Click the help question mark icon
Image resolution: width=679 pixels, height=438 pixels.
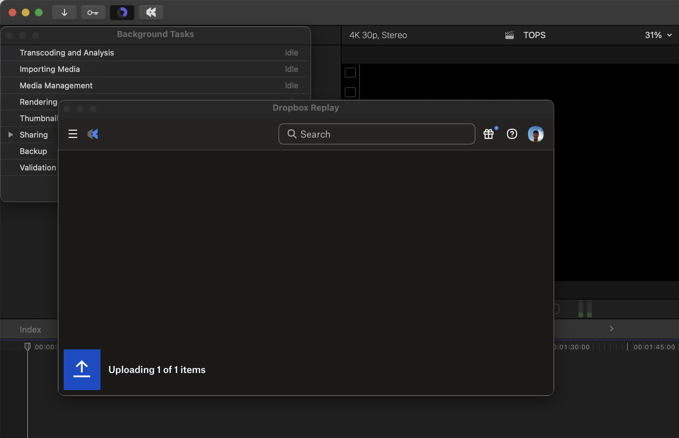coord(512,134)
